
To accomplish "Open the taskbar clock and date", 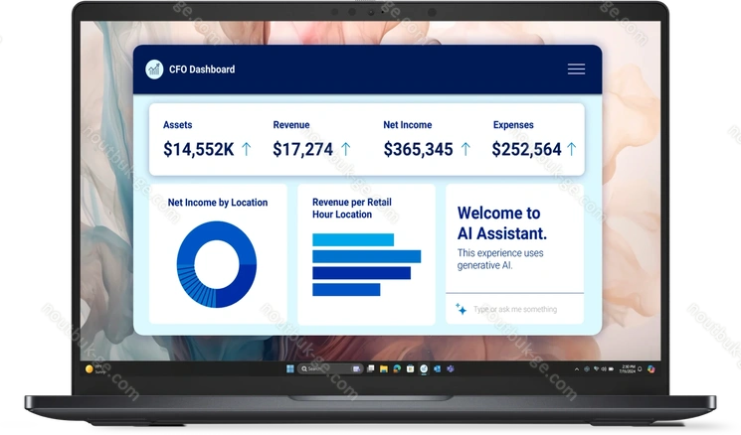I will pos(631,368).
